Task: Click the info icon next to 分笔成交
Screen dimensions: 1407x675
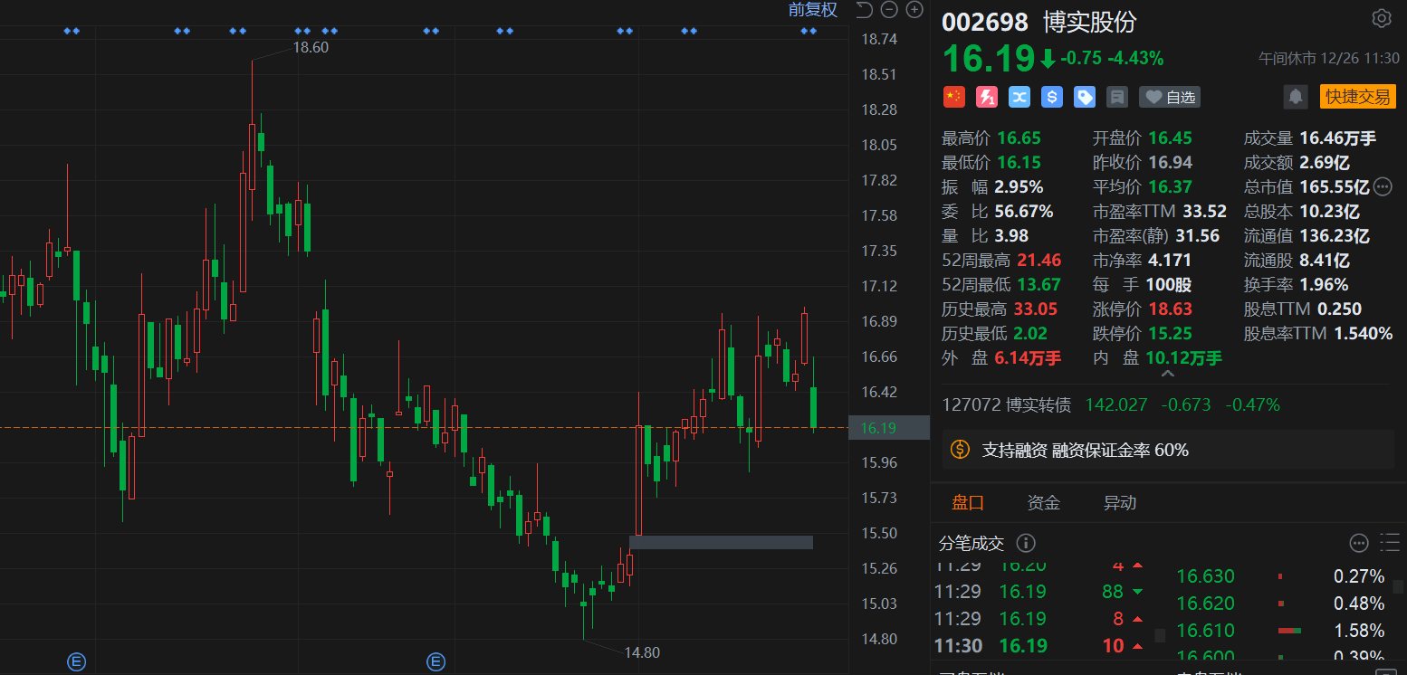Action: [x=1026, y=543]
